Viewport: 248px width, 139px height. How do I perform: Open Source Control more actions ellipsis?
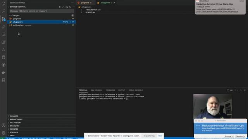click(x=74, y=7)
